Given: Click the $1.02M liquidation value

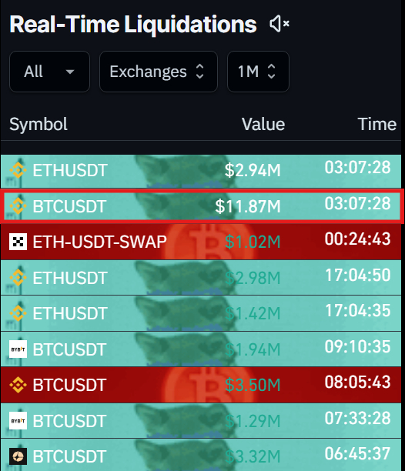Looking at the screenshot, I should (x=253, y=242).
